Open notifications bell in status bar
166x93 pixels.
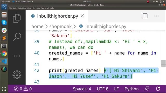point(158,89)
